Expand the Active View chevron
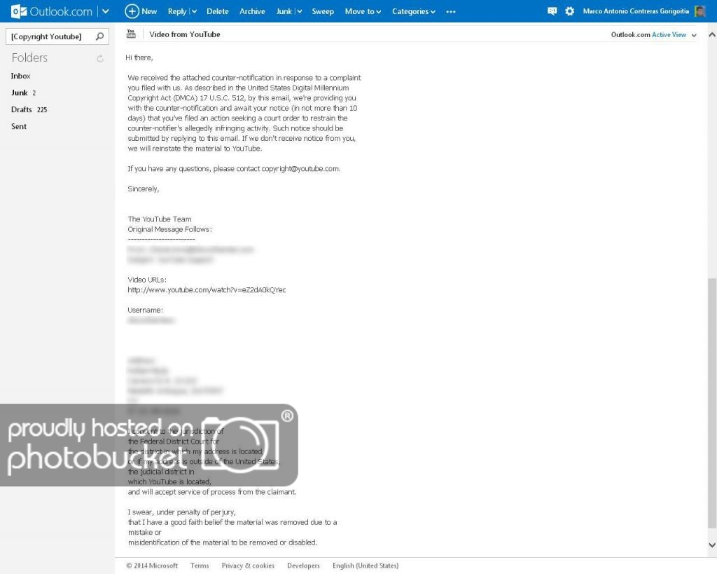 (694, 35)
